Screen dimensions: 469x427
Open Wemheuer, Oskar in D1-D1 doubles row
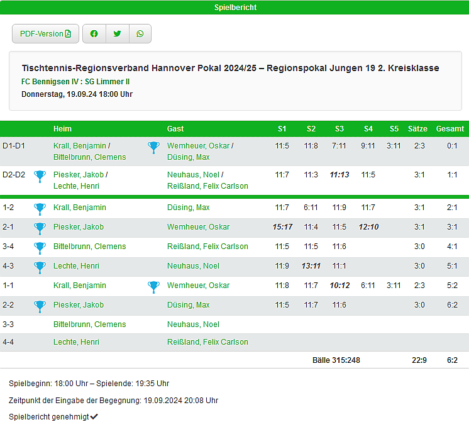198,146
